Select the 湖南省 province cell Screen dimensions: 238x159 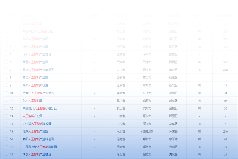pyautogui.click(x=121, y=93)
